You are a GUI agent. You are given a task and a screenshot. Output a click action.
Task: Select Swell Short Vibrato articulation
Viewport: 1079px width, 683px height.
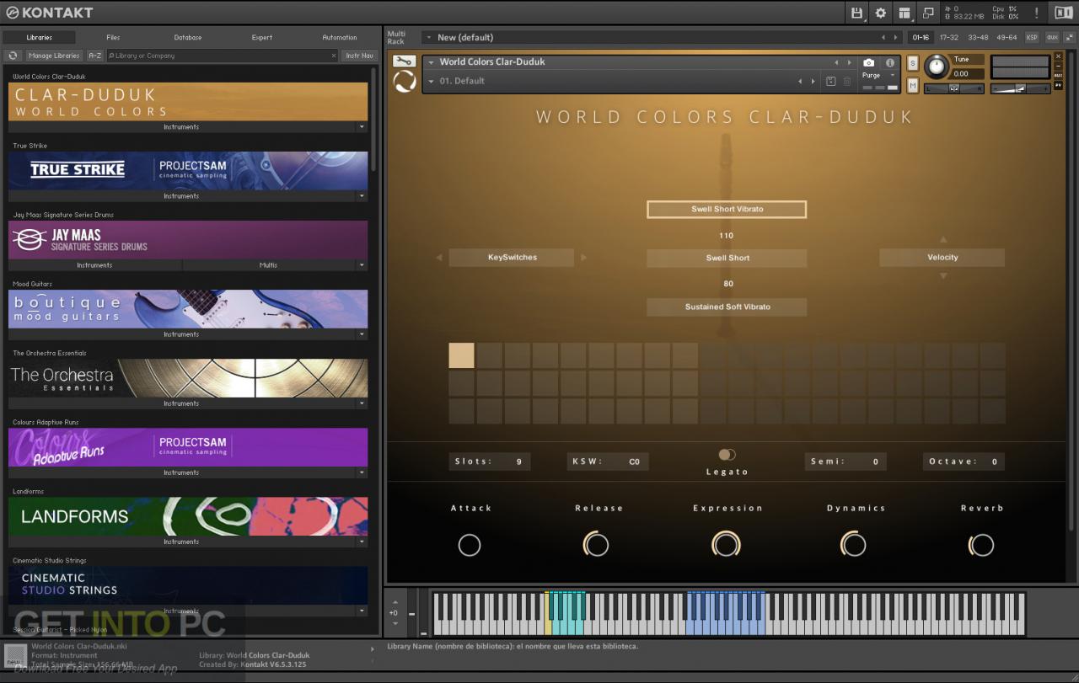pos(727,209)
